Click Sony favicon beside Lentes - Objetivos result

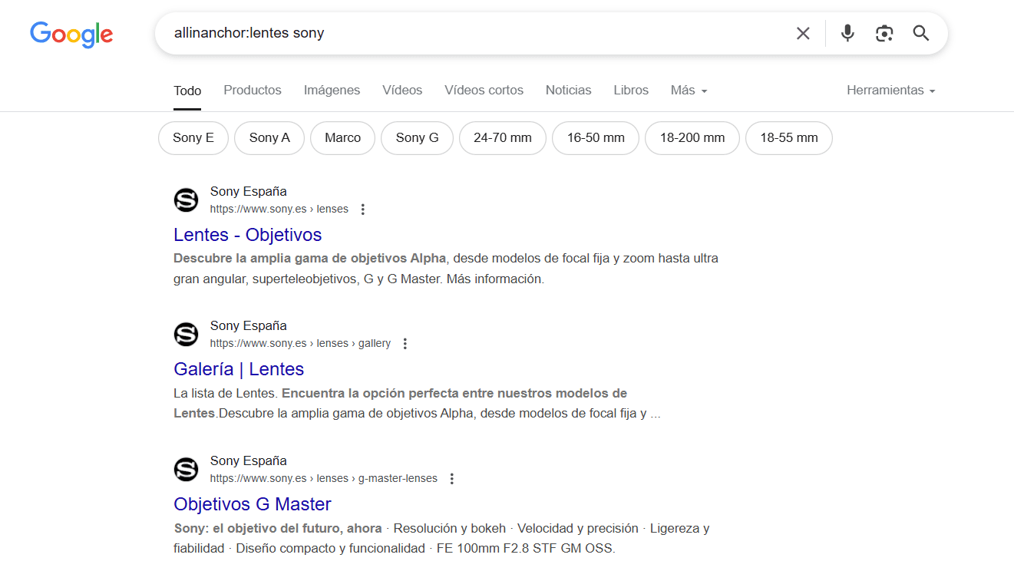(x=187, y=200)
